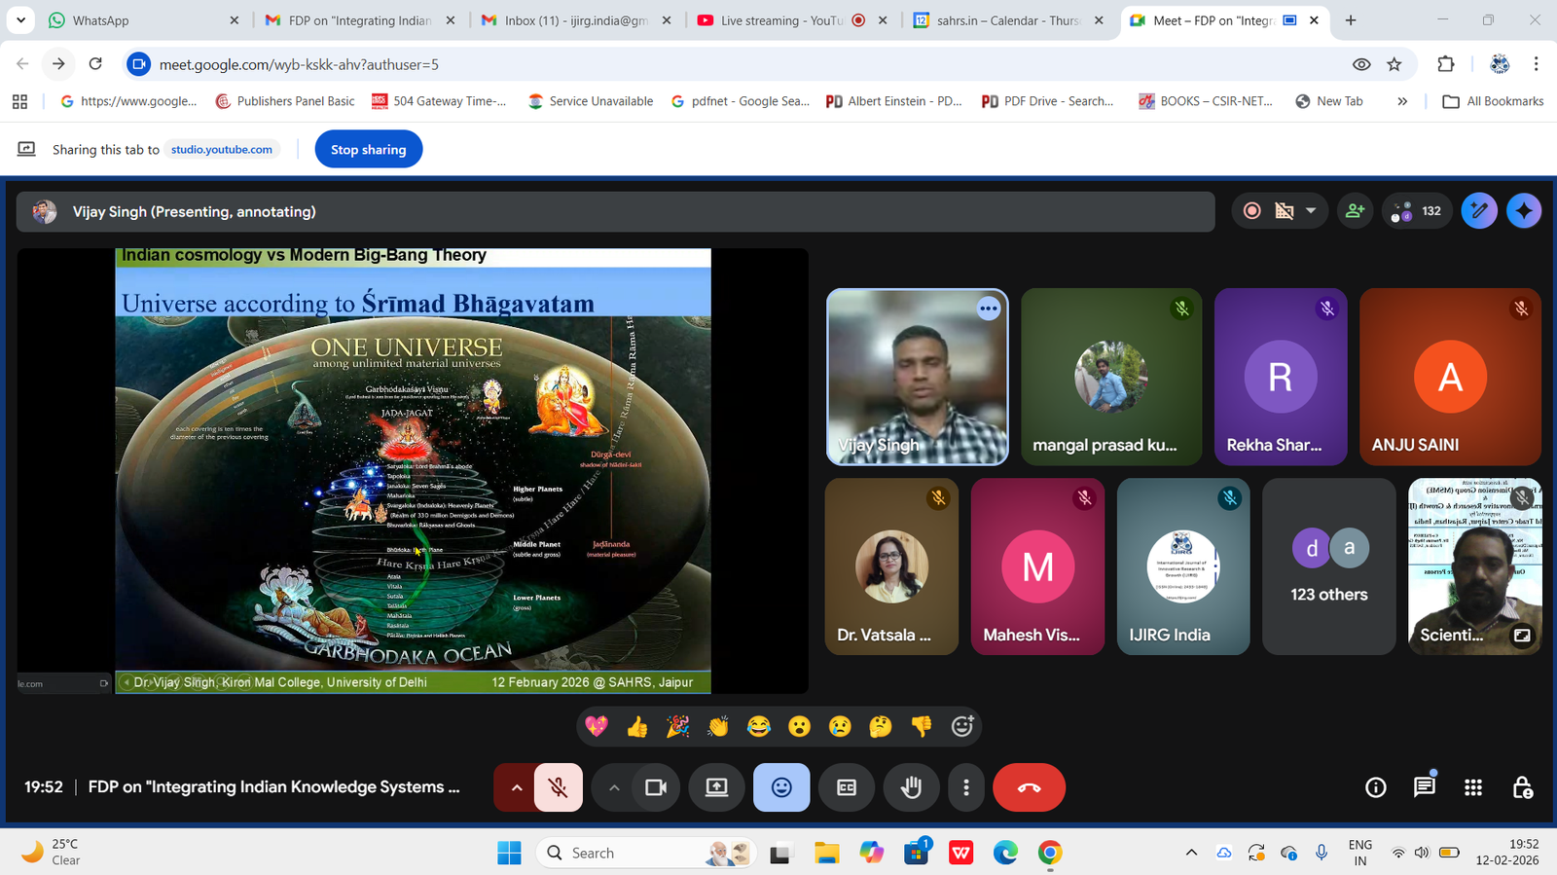
Task: Expand audio settings arrow beside microphone
Action: pyautogui.click(x=517, y=787)
